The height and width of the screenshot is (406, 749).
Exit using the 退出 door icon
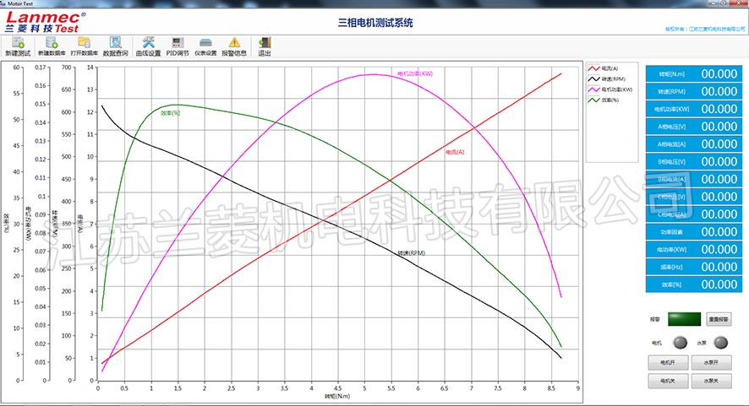pos(265,43)
